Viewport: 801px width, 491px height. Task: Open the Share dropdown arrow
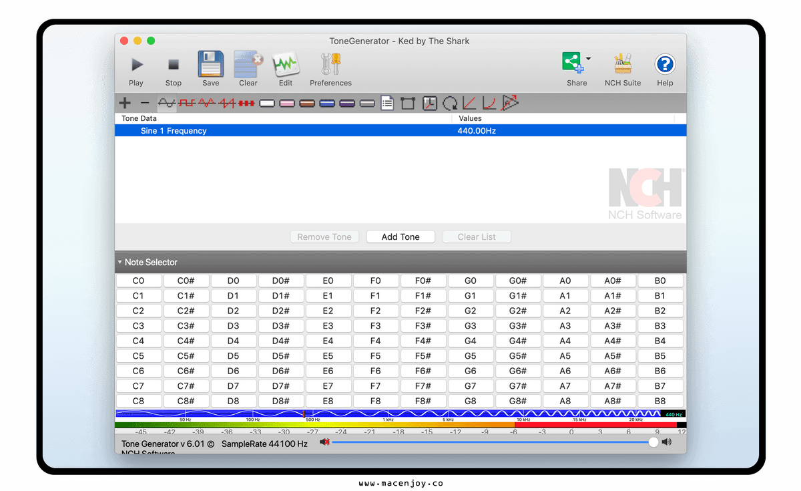tap(588, 59)
